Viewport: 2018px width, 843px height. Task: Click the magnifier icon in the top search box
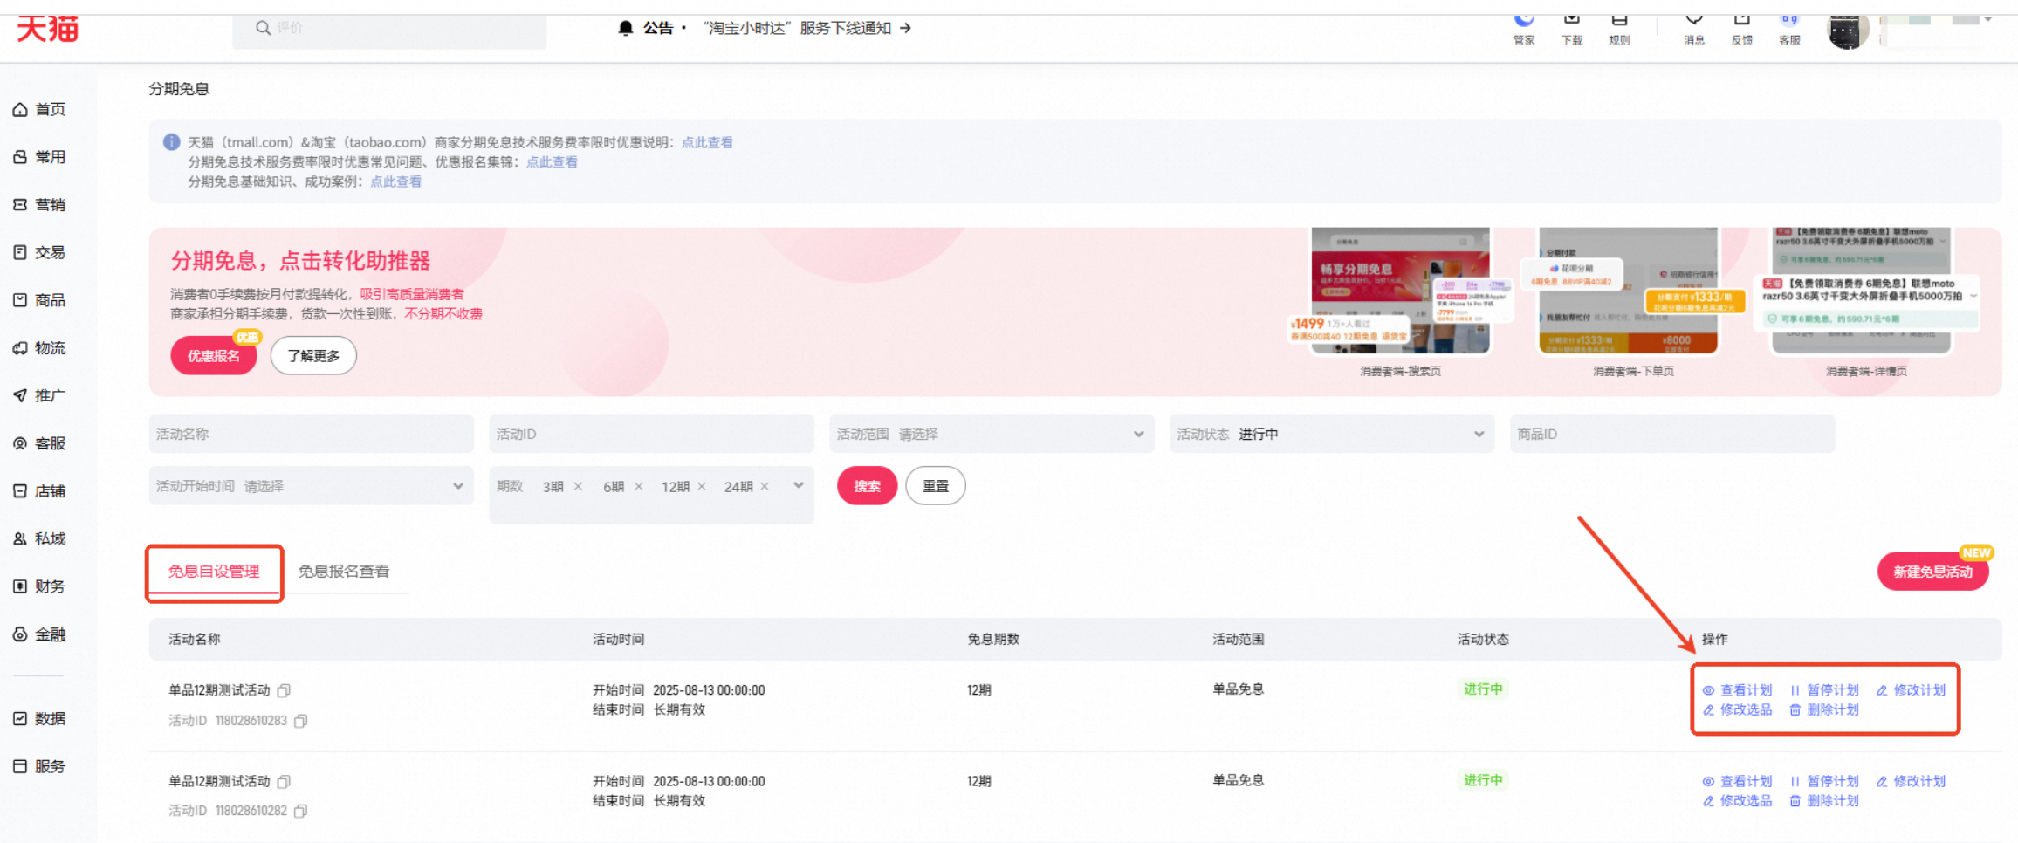tap(263, 28)
